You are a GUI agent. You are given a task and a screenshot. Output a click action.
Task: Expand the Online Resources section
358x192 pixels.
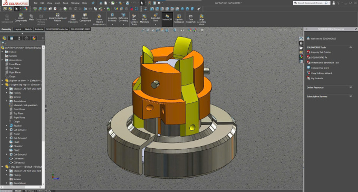(x=351, y=88)
